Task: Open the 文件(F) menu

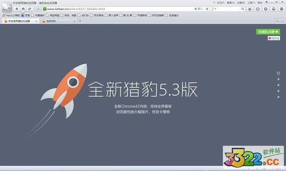Action: click(x=220, y=3)
